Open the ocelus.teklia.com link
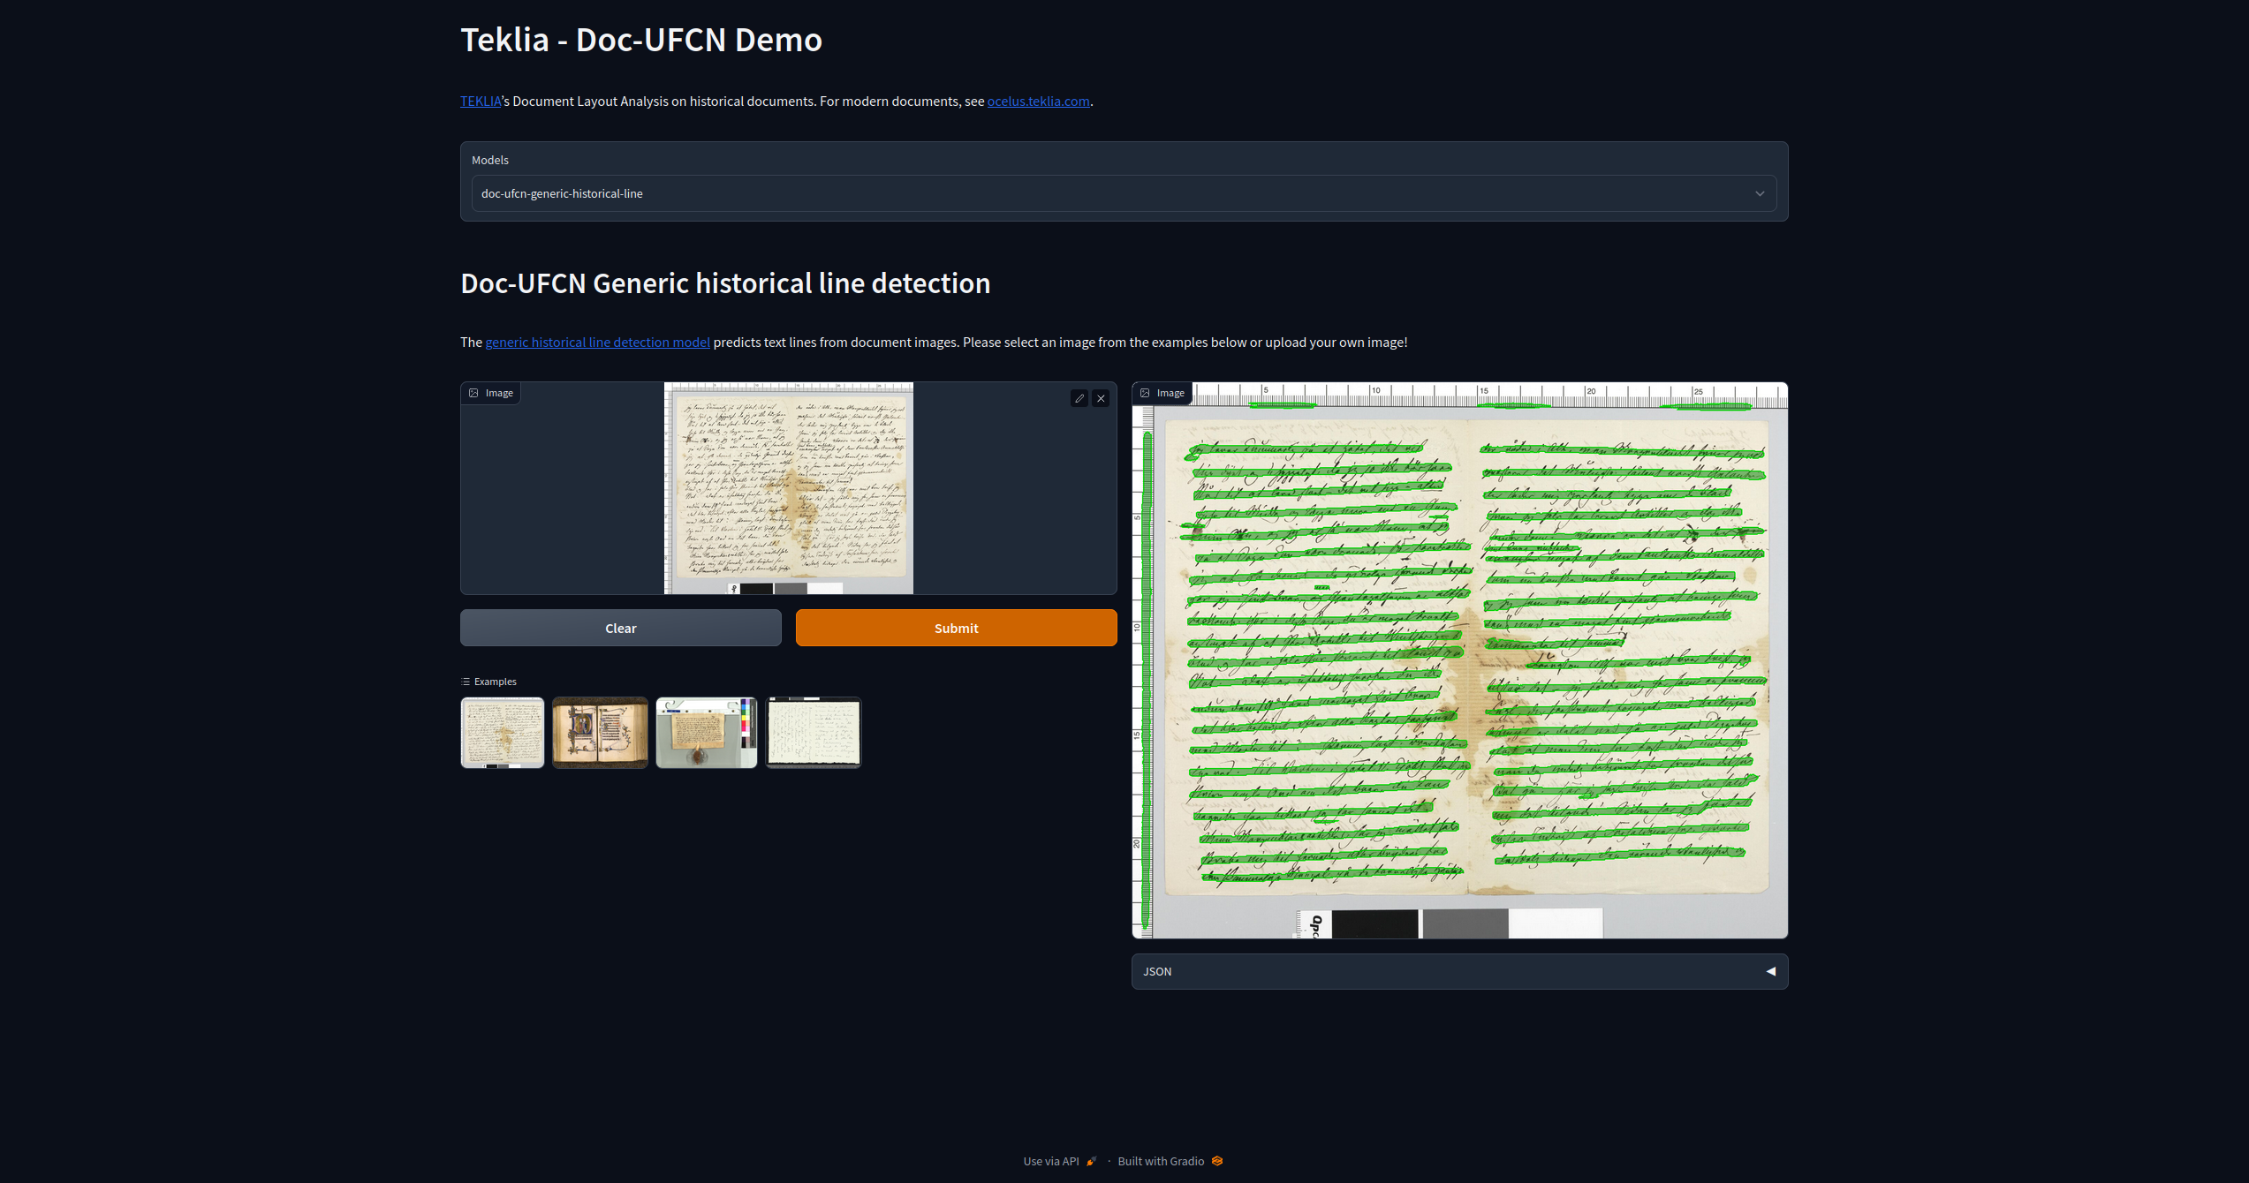The height and width of the screenshot is (1183, 2249). click(1038, 101)
